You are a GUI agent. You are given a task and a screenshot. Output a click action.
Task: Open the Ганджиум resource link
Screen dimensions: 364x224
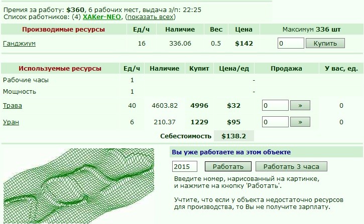19,44
